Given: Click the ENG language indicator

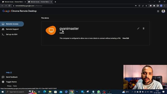Looking at the screenshot, I should 151,92.
